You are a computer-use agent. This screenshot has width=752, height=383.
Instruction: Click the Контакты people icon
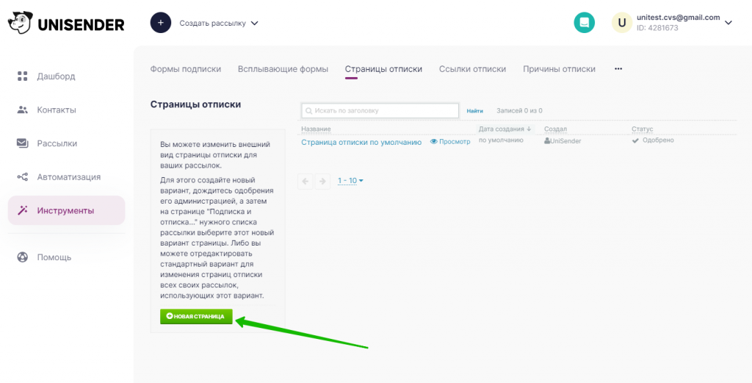pyautogui.click(x=23, y=110)
